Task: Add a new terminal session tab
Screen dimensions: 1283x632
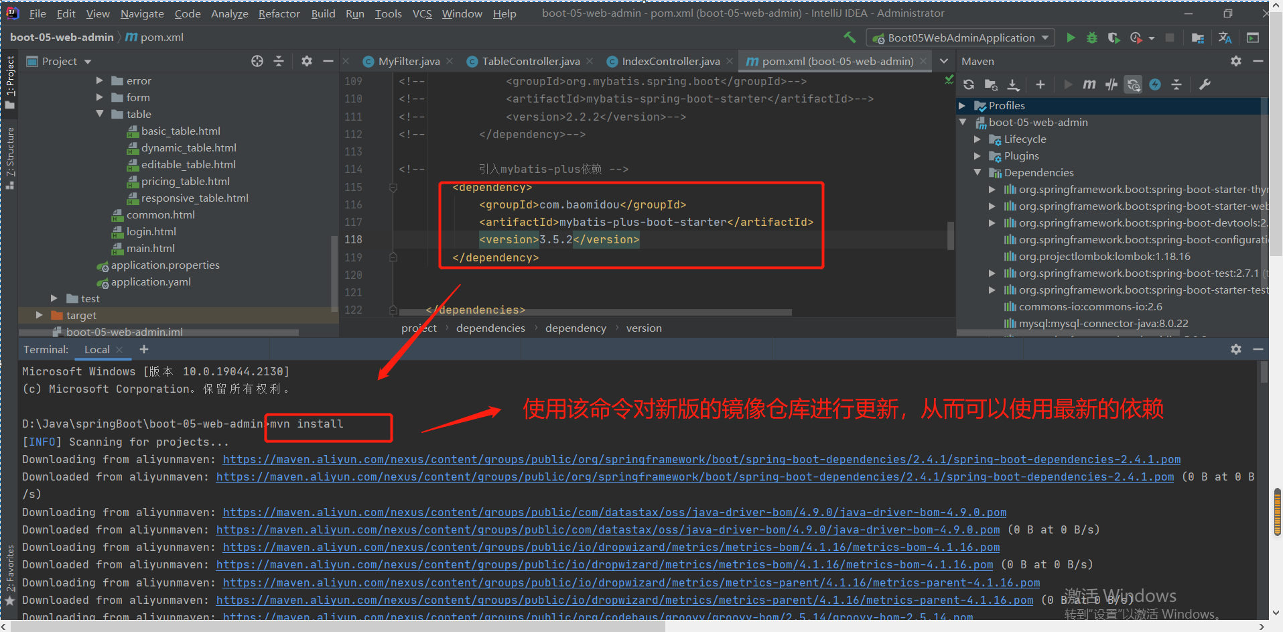Action: 143,349
